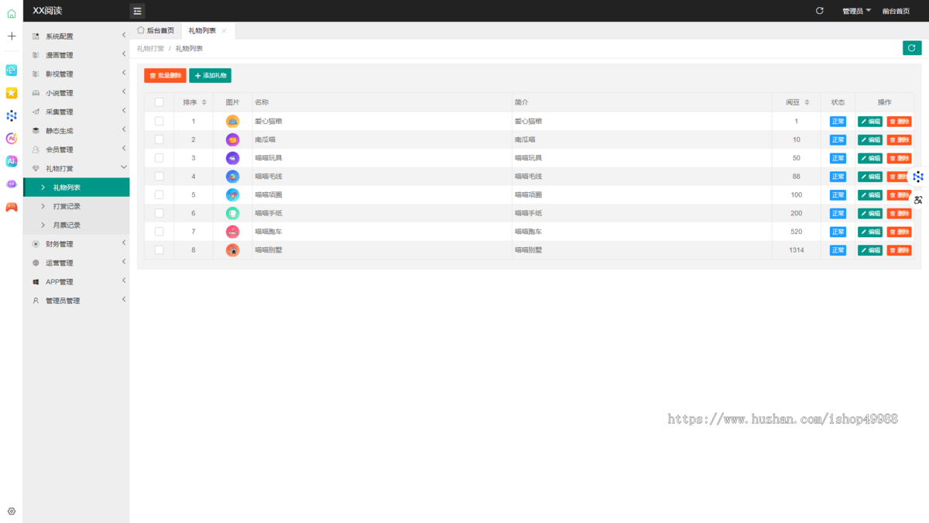The image size is (929, 523).
Task: Open the red game controller dock icon
Action: pyautogui.click(x=12, y=207)
